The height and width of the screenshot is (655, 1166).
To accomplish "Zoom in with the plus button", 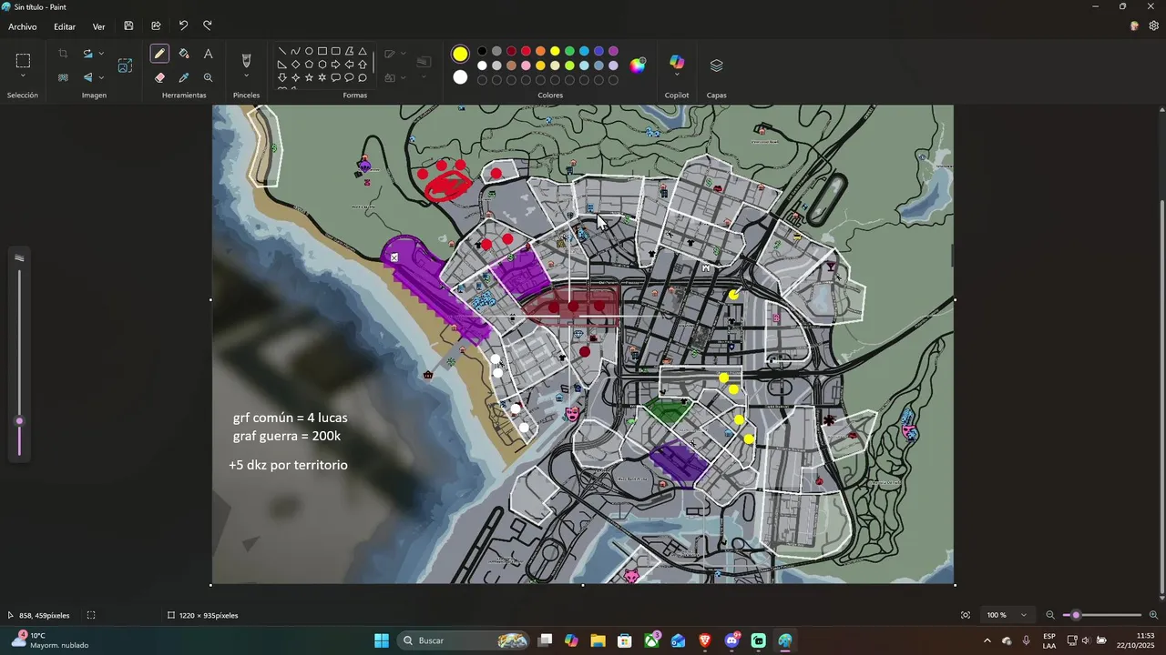I will [1153, 615].
